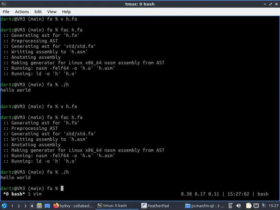280x210 pixels.
Task: Open the Actions menu
Action: 22,12
